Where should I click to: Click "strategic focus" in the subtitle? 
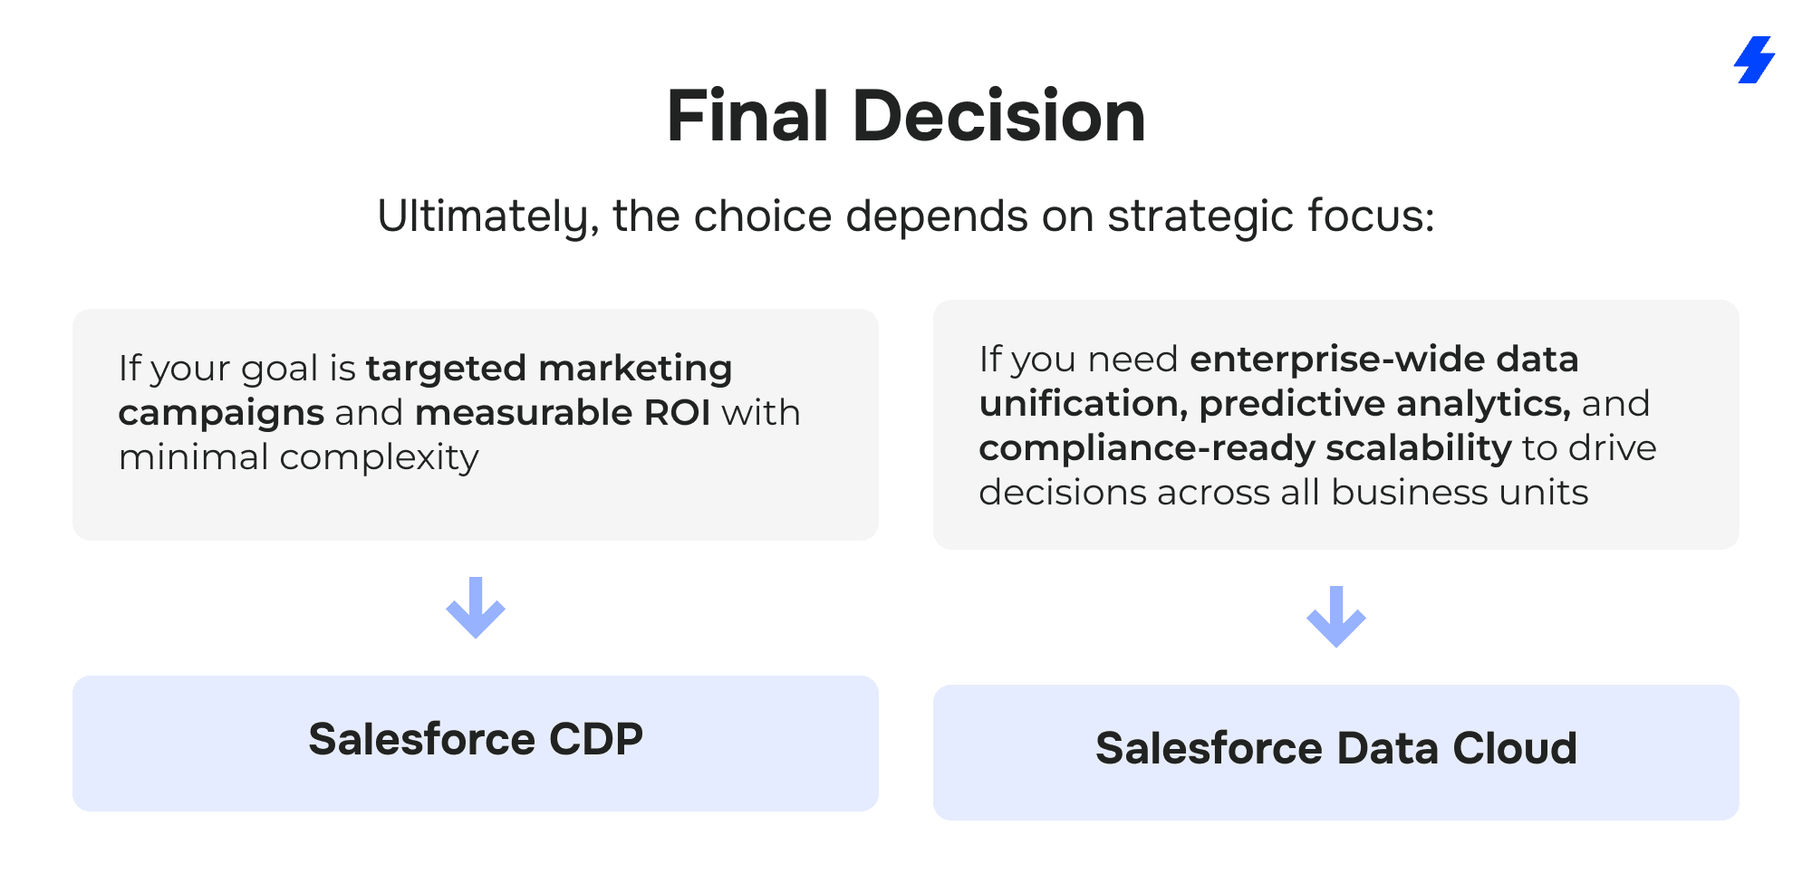1269,217
